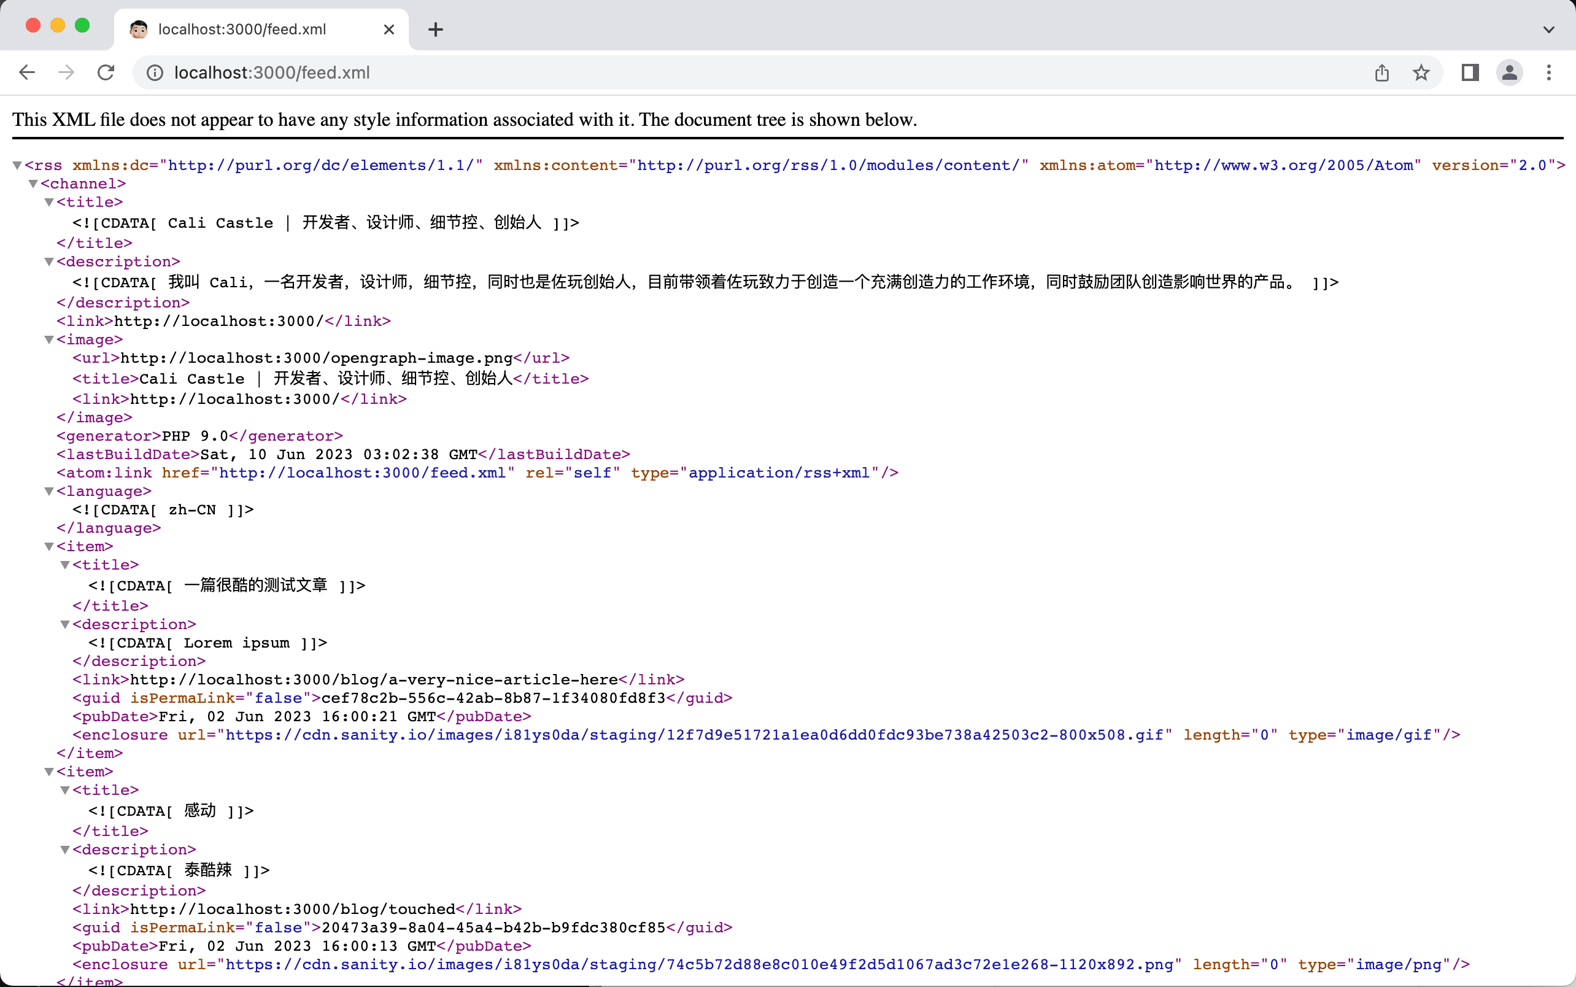Click the forward navigation arrow
This screenshot has width=1576, height=987.
point(66,72)
